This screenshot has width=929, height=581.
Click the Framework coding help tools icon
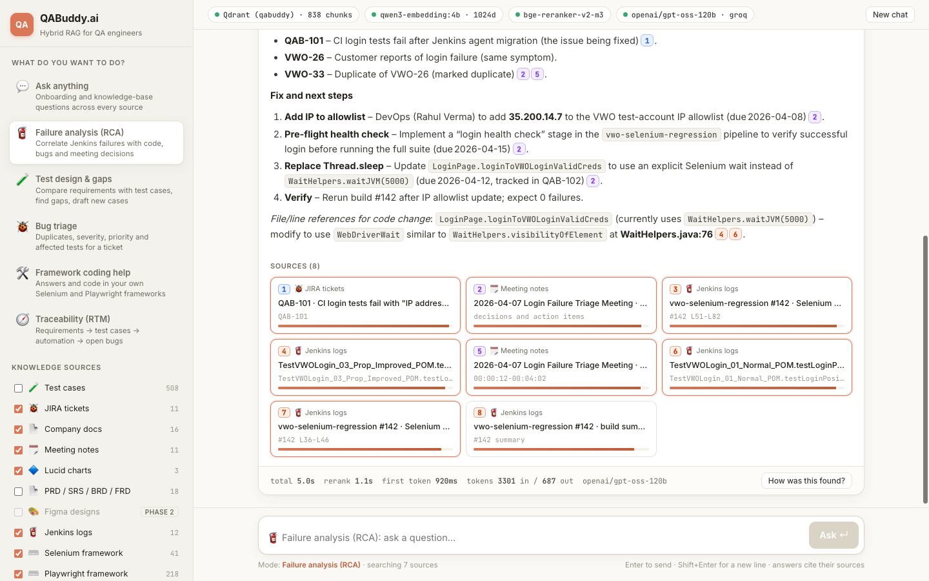pos(23,273)
